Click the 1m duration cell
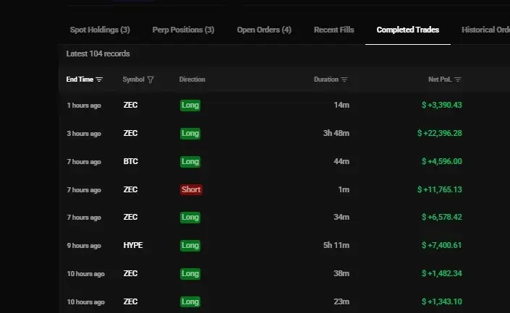This screenshot has height=313, width=510. pyautogui.click(x=344, y=189)
